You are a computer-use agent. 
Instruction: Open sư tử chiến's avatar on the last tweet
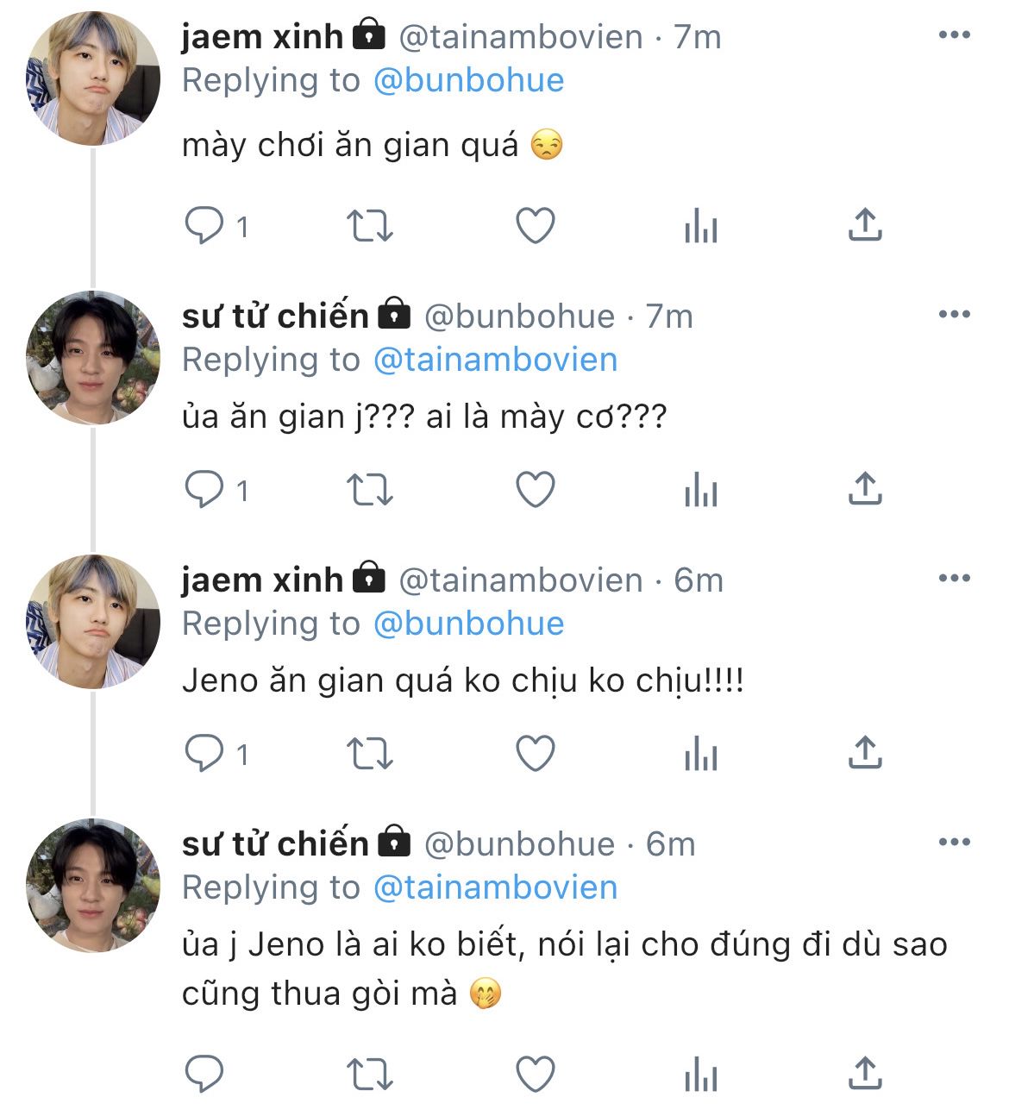(x=93, y=885)
